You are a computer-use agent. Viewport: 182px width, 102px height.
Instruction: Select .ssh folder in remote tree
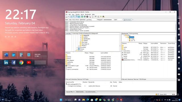click(x=132, y=41)
